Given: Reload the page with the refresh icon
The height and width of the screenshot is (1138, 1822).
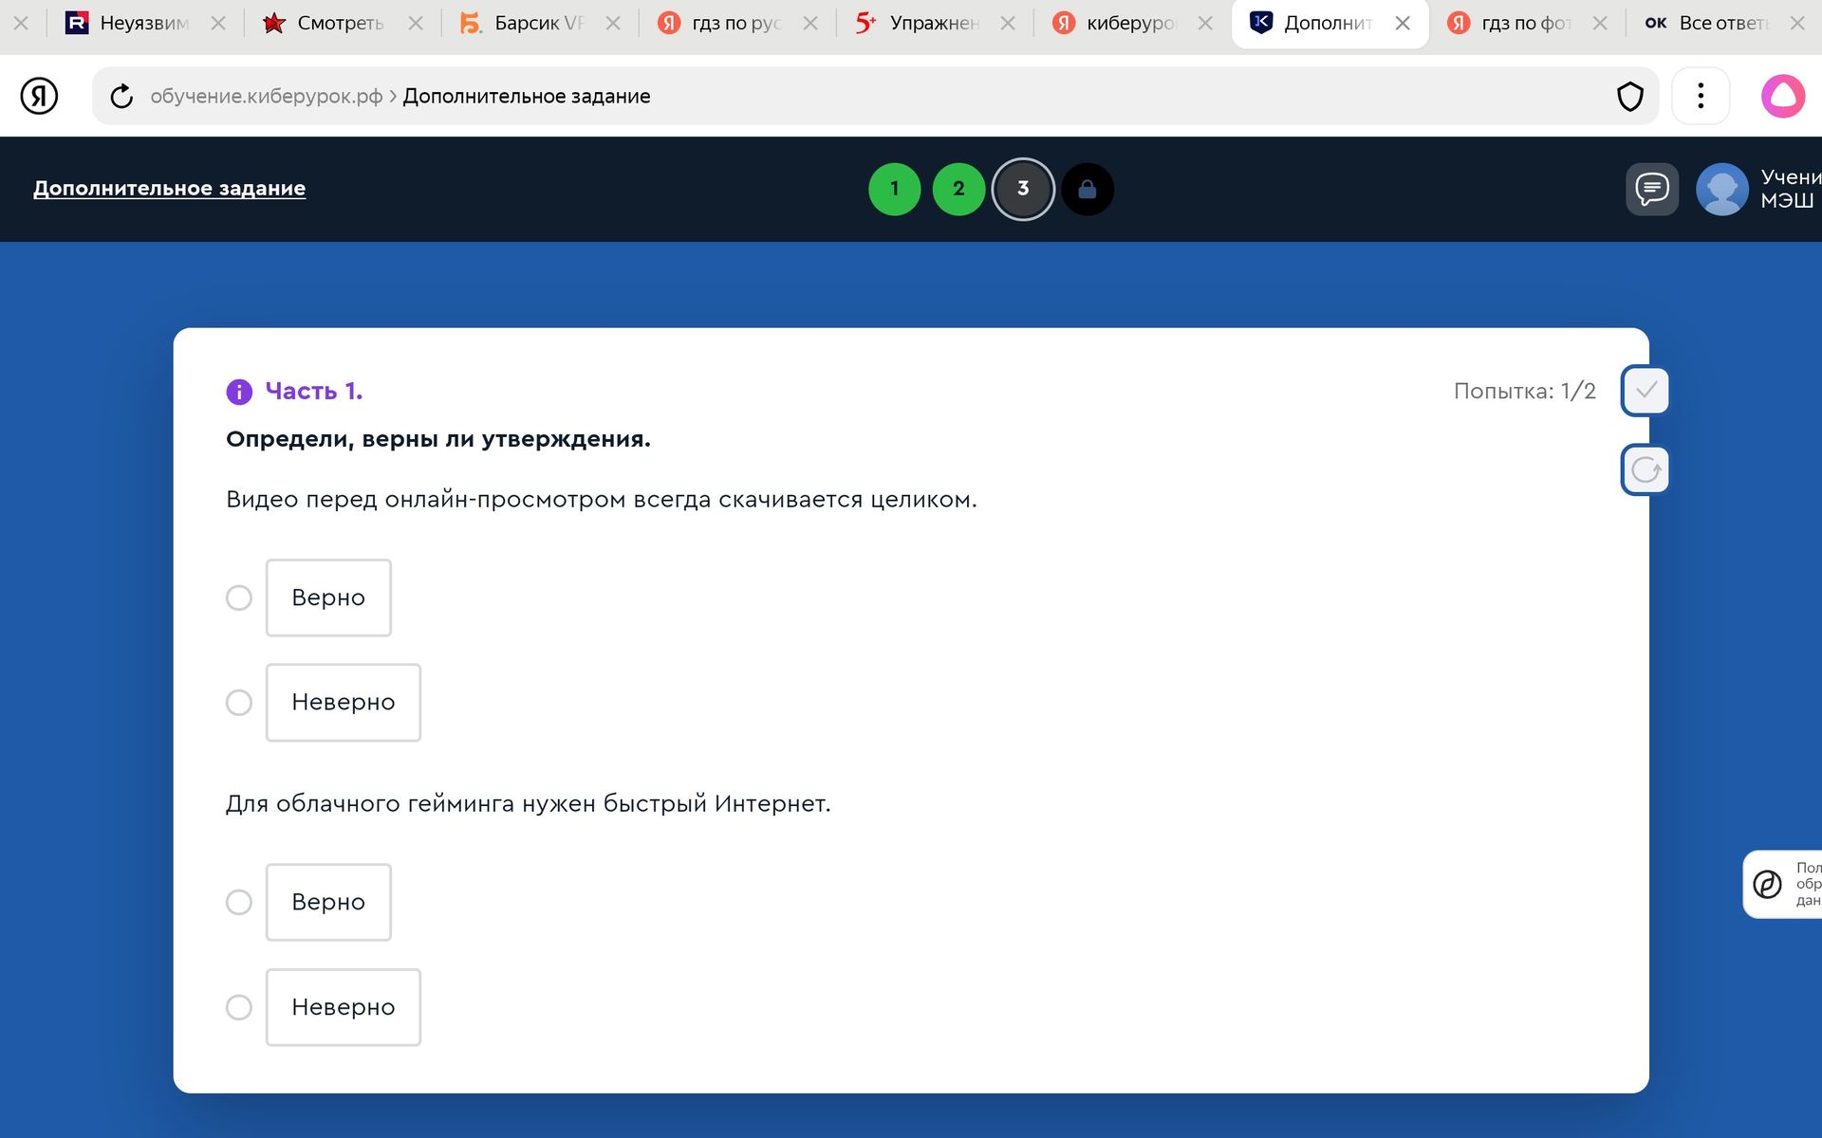Looking at the screenshot, I should (121, 96).
